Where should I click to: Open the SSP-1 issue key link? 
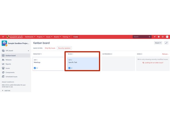[35, 60]
